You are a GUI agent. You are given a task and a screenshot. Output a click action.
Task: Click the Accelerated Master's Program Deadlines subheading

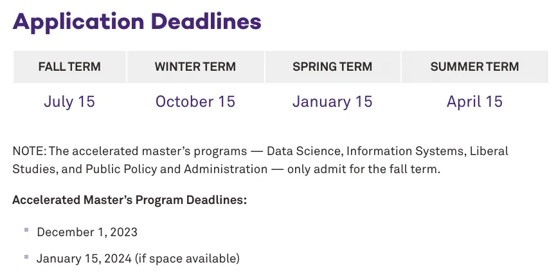point(129,200)
